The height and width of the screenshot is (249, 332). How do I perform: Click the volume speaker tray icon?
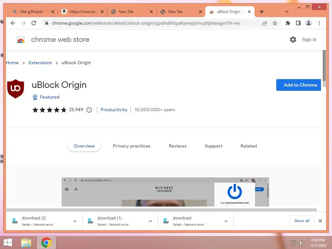pyautogui.click(x=302, y=243)
